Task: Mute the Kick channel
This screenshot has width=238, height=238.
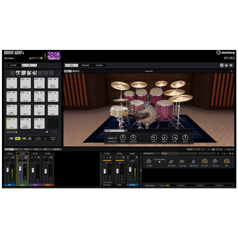Action: [7, 158]
